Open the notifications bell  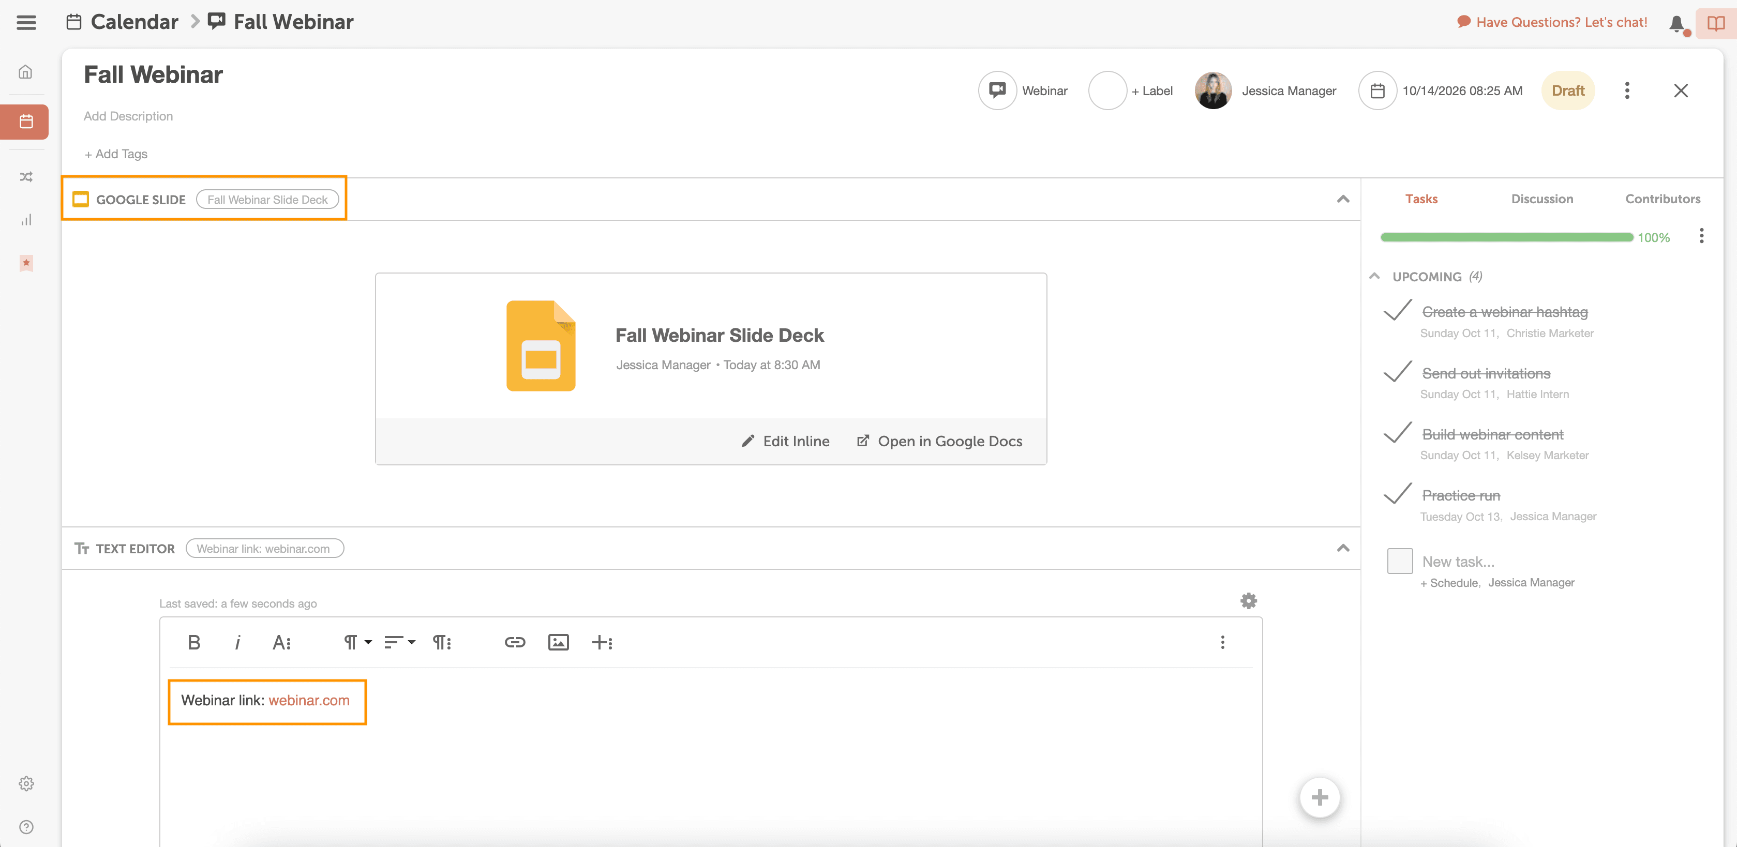(x=1676, y=24)
